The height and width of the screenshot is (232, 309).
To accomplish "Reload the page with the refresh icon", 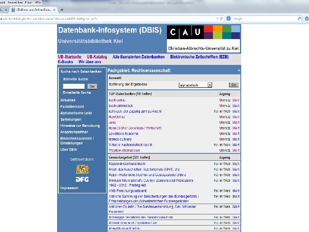I will click(221, 19).
